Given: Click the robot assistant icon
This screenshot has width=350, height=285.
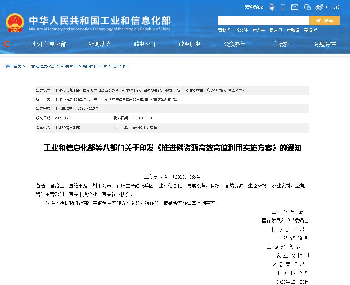Looking at the screenshot, I should point(272,7).
